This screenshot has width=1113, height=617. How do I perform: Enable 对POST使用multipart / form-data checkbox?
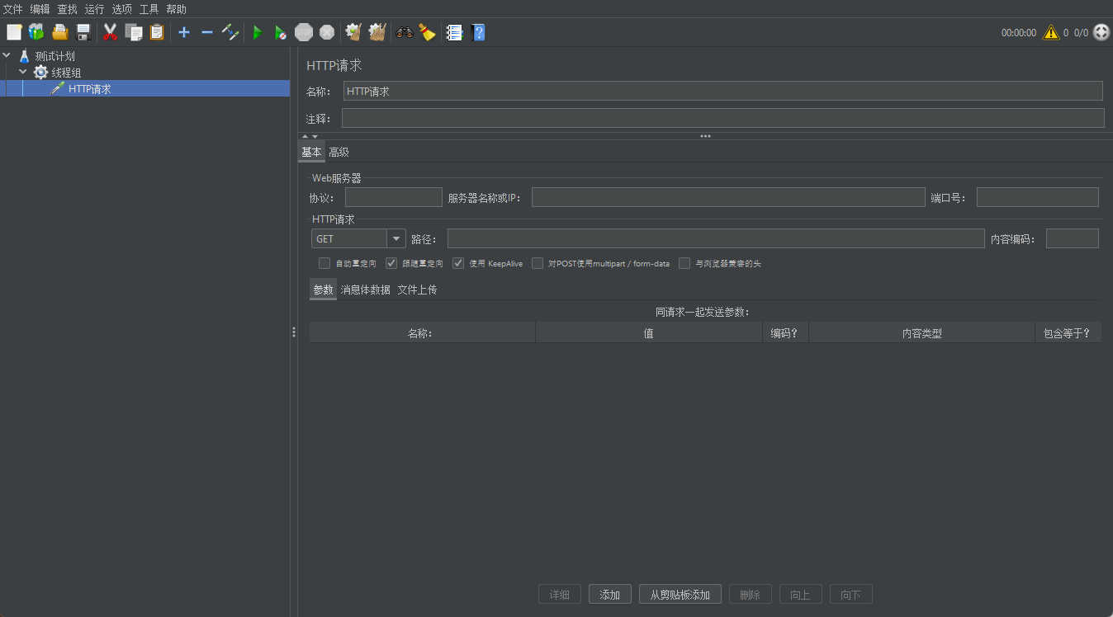(x=538, y=263)
